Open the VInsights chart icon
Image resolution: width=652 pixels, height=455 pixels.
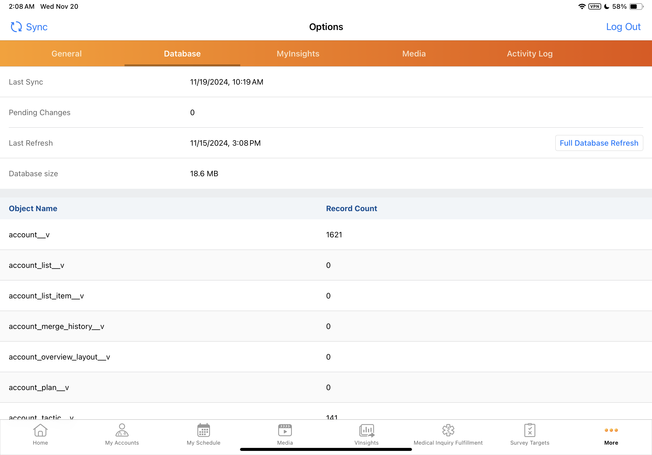[366, 430]
